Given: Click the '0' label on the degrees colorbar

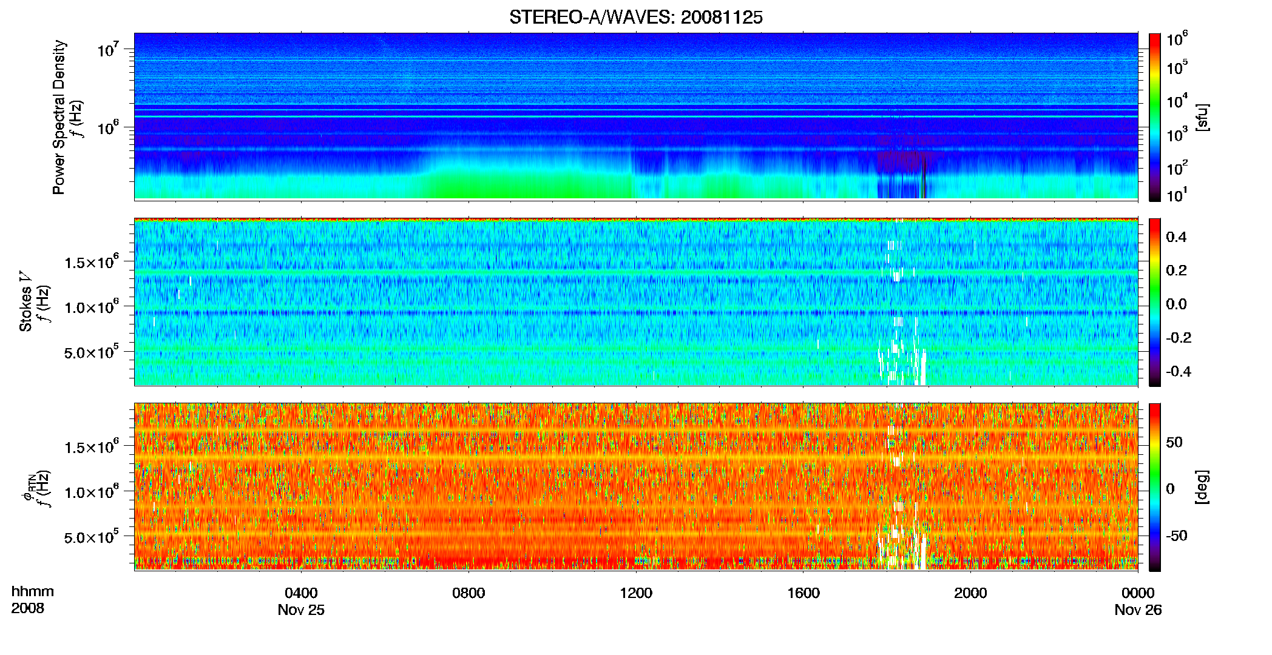Looking at the screenshot, I should 1170,489.
